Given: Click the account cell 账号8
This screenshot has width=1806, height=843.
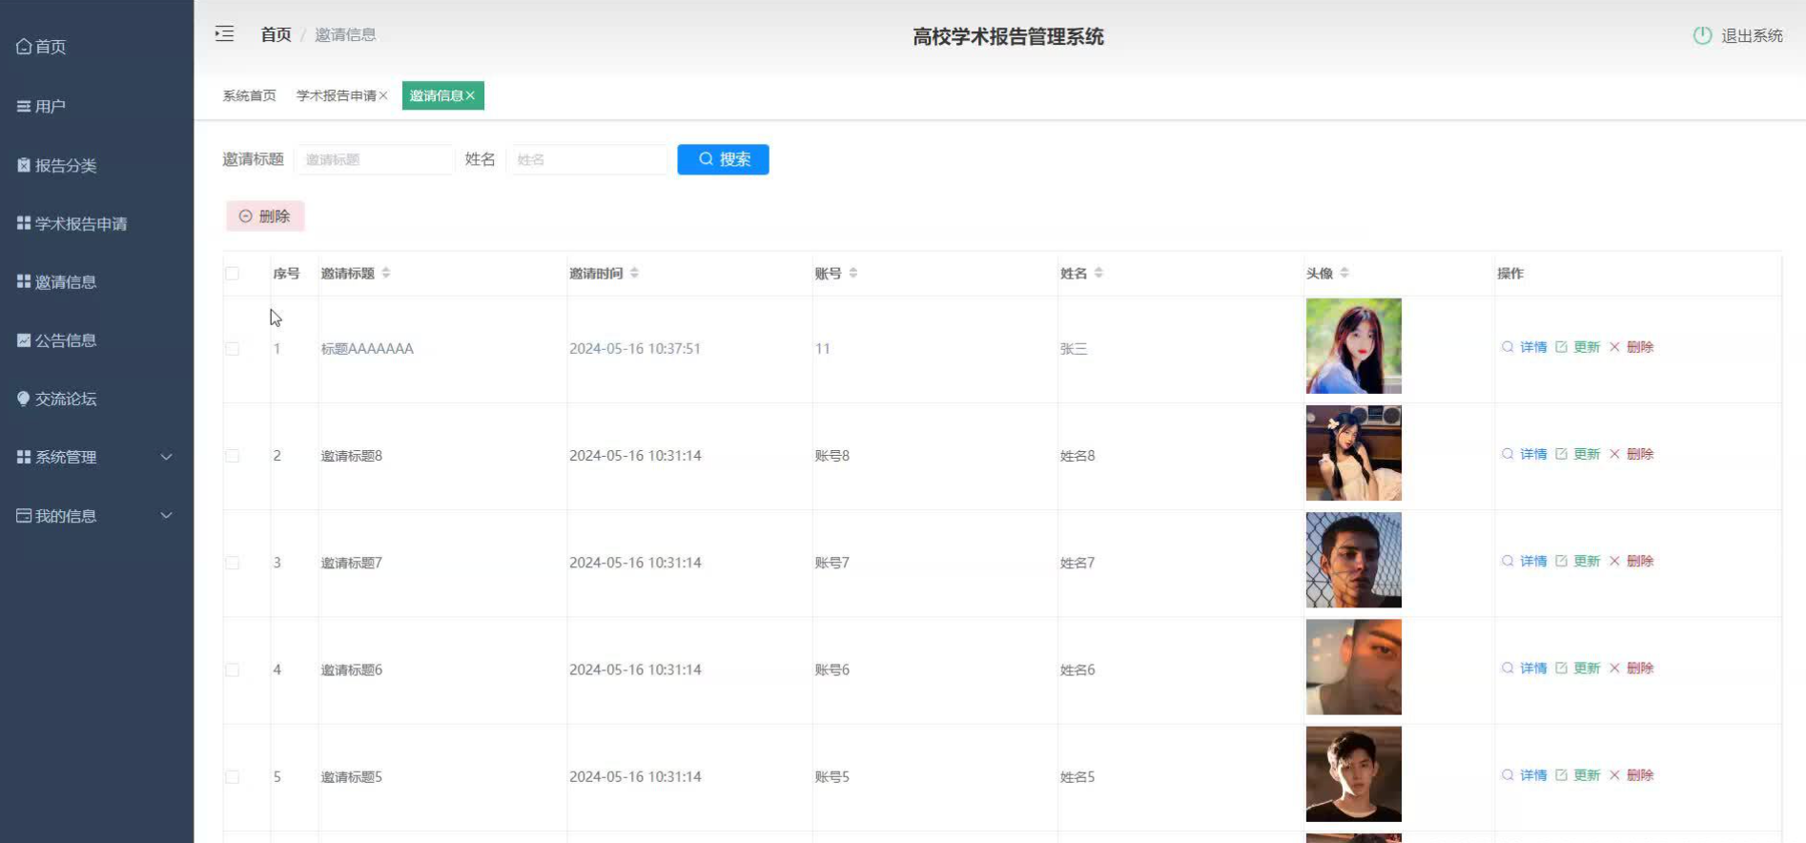Looking at the screenshot, I should coord(831,456).
